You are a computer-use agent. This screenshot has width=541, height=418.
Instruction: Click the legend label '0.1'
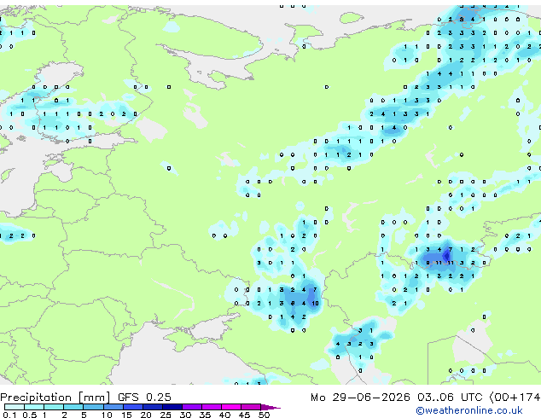click(x=10, y=415)
